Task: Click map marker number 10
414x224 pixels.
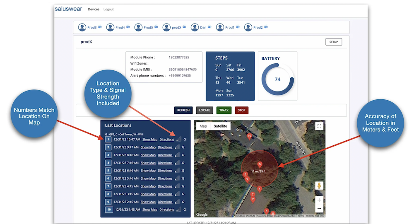Action: pos(249,135)
